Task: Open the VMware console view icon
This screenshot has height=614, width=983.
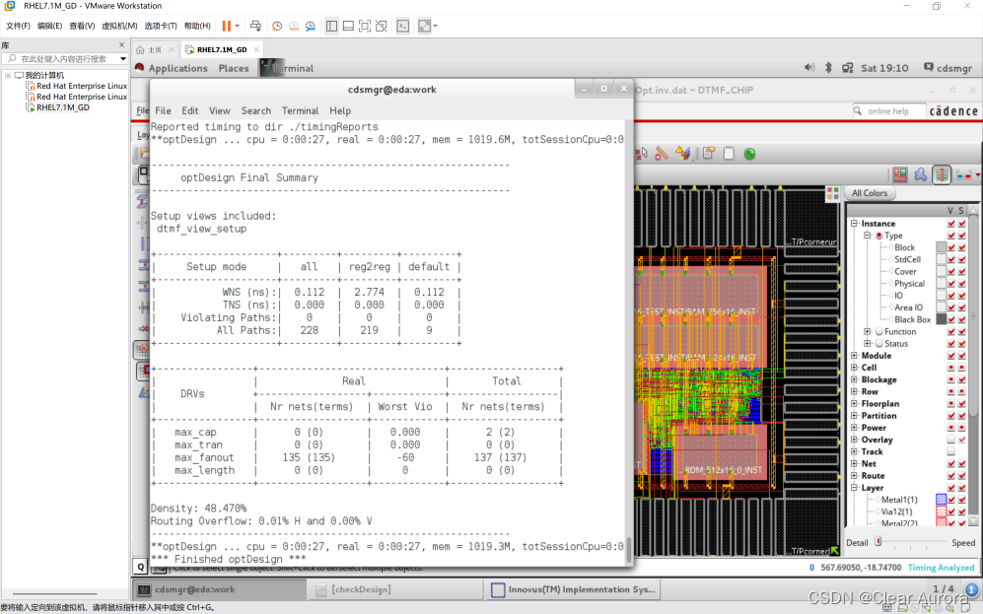Action: (403, 26)
